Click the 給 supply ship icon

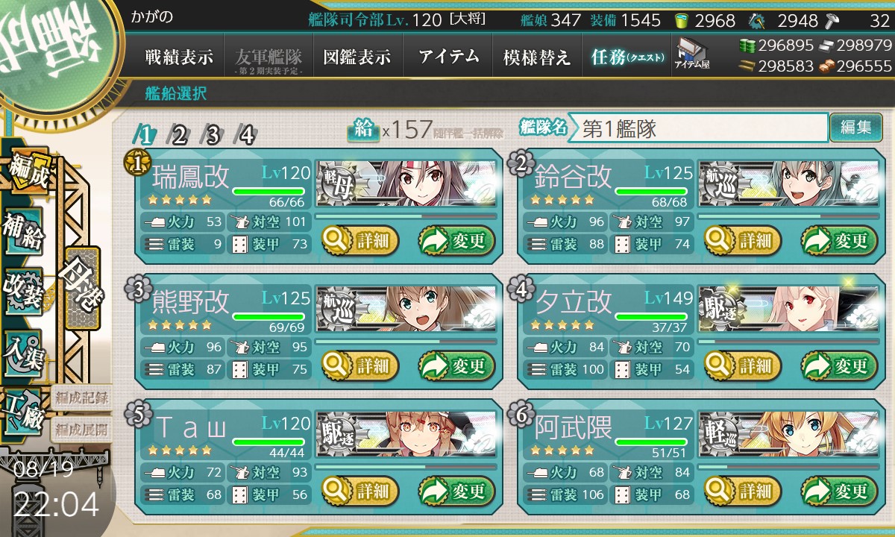pyautogui.click(x=362, y=130)
